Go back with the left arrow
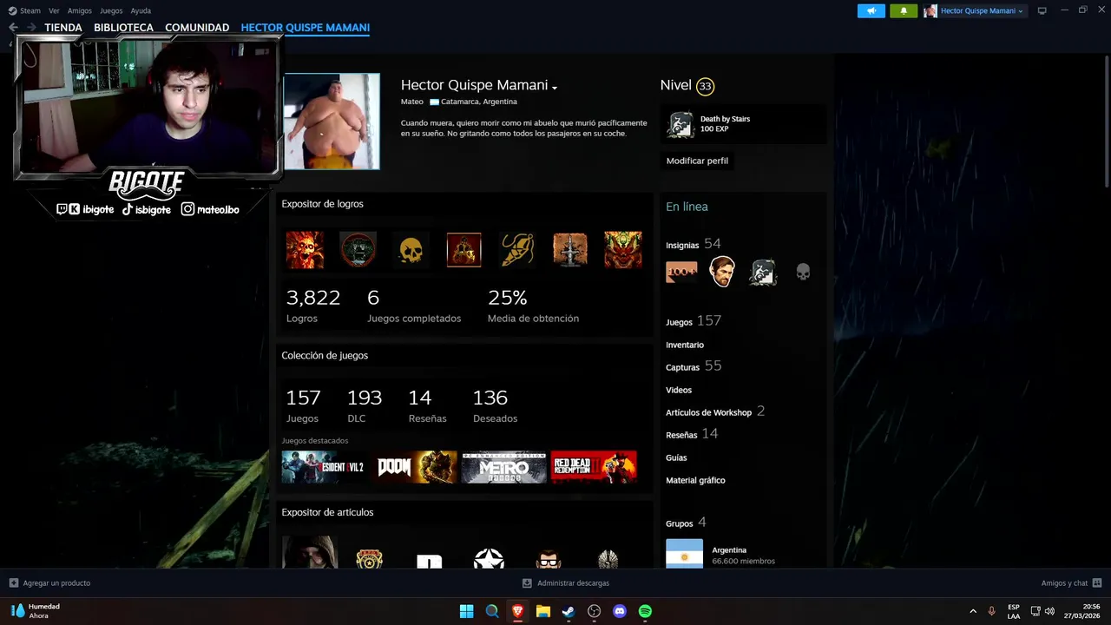Viewport: 1111px width, 625px height. (x=13, y=28)
